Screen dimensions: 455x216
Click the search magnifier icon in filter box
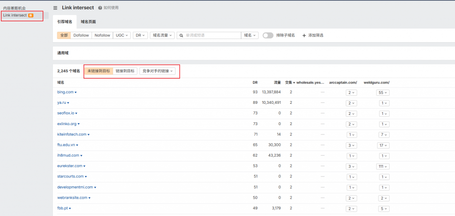pos(181,35)
